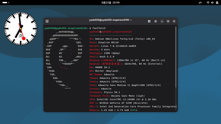The height and width of the screenshot is (124, 221).
Task: Click the analog clock widget
Action: tap(20, 29)
